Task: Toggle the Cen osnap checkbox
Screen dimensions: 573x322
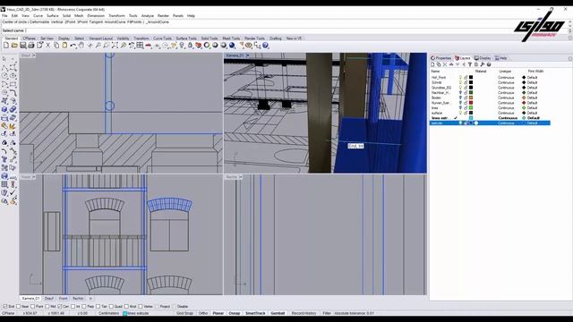Action: 60,307
